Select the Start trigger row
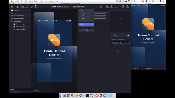175x98 pixels. pos(86,24)
